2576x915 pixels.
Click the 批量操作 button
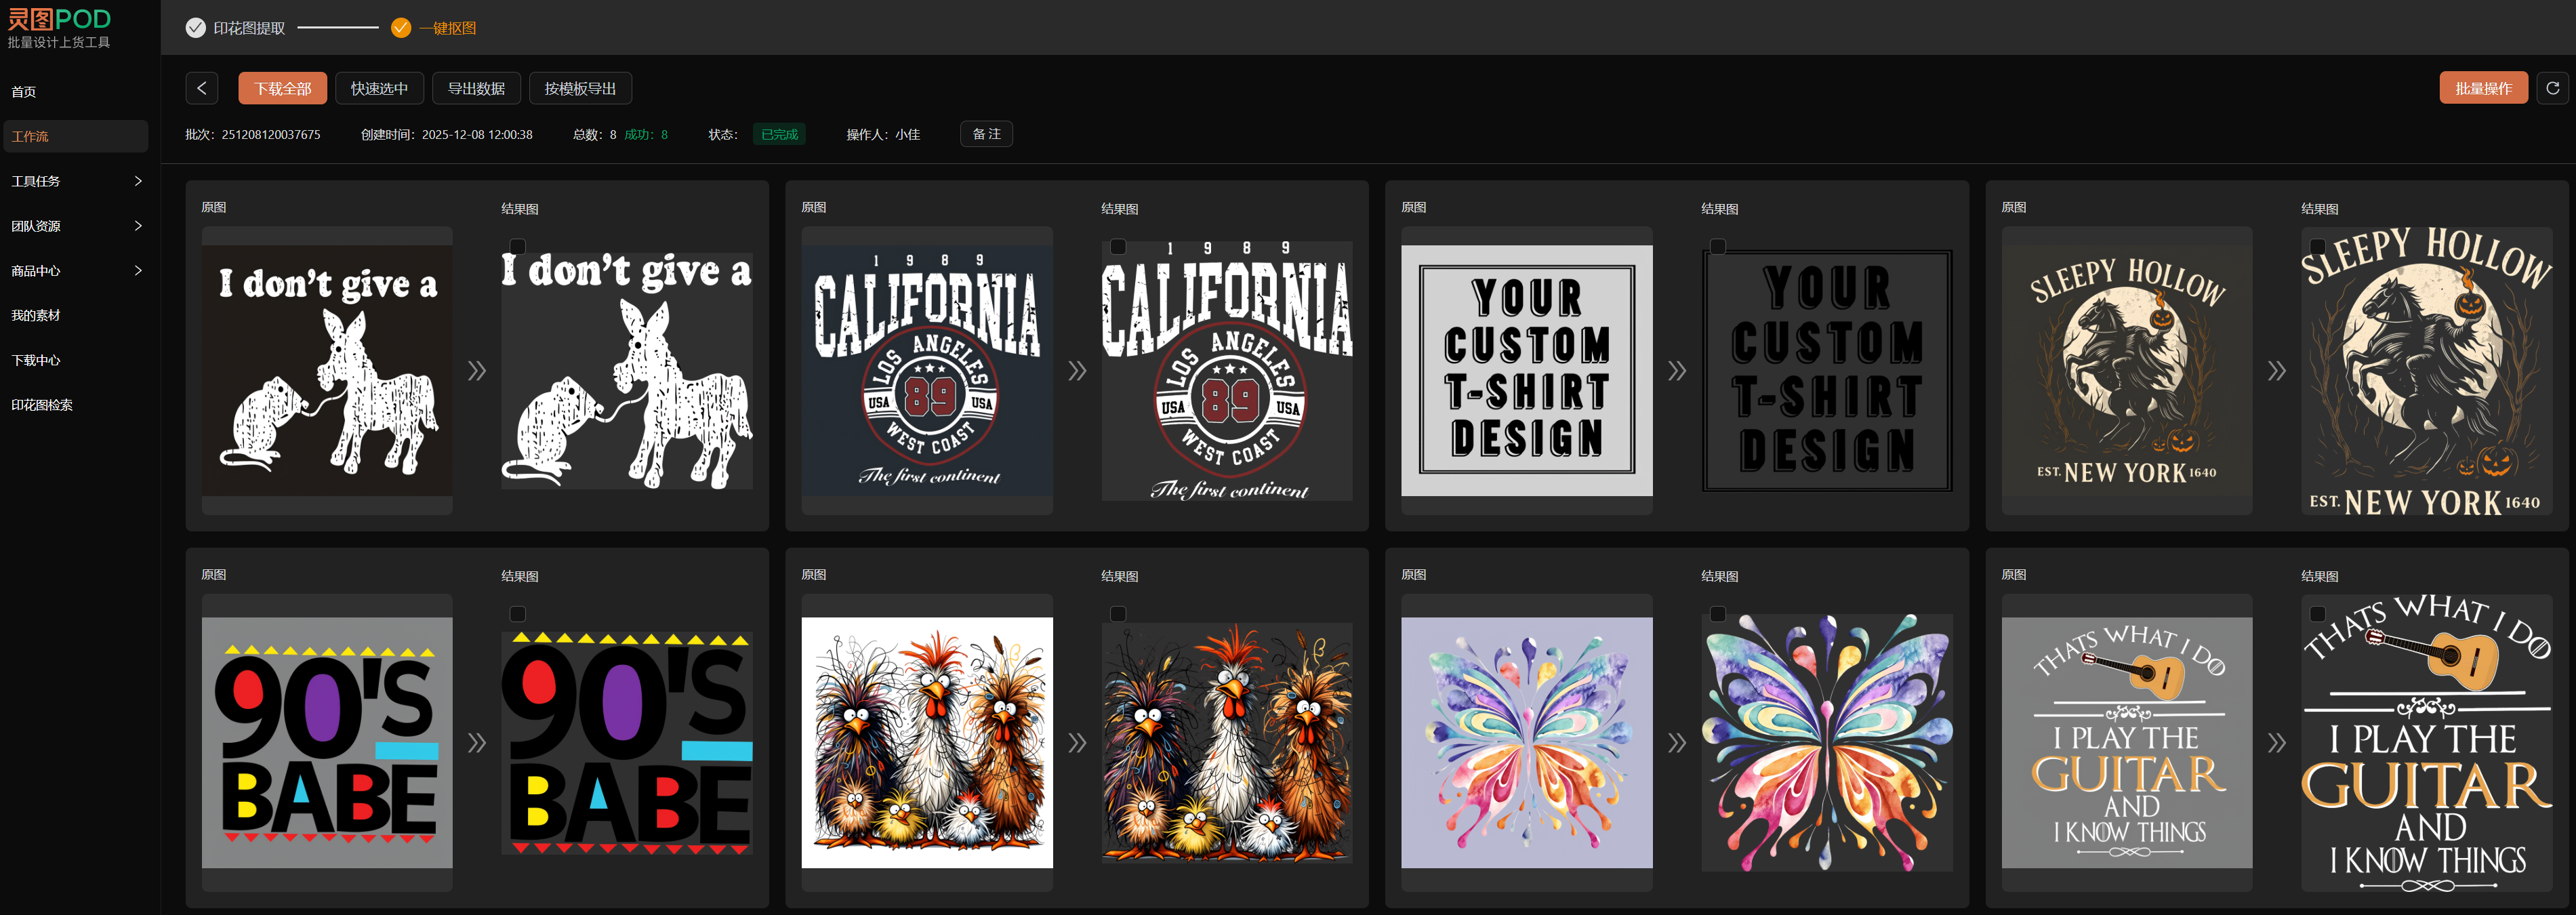pyautogui.click(x=2483, y=88)
